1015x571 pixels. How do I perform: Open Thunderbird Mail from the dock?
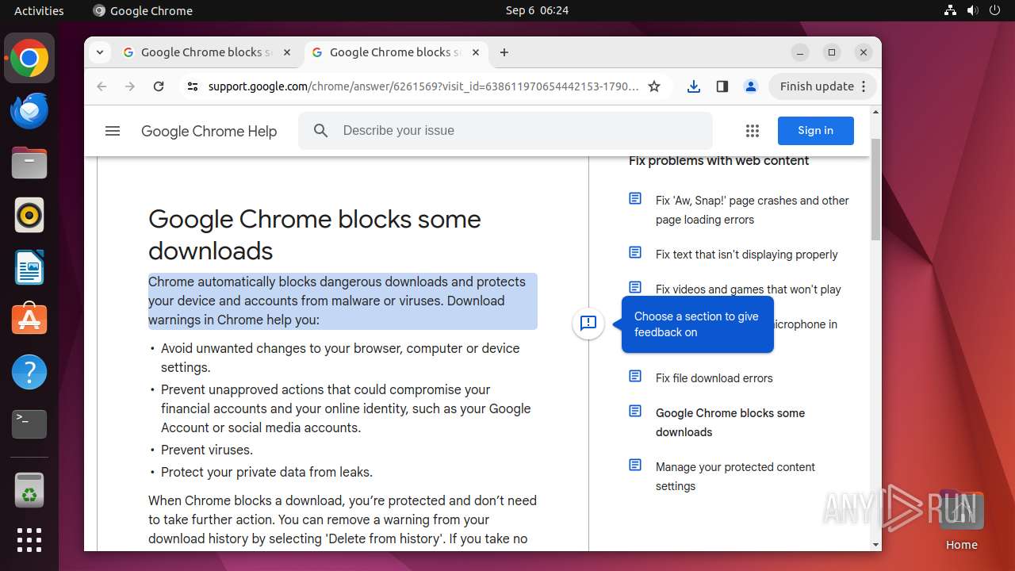click(x=29, y=111)
